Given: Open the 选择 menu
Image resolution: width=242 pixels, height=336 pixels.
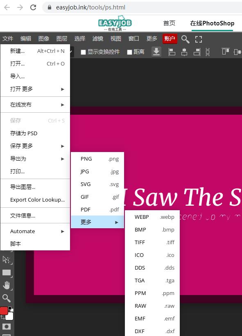Looking at the screenshot, I should [x=80, y=39].
